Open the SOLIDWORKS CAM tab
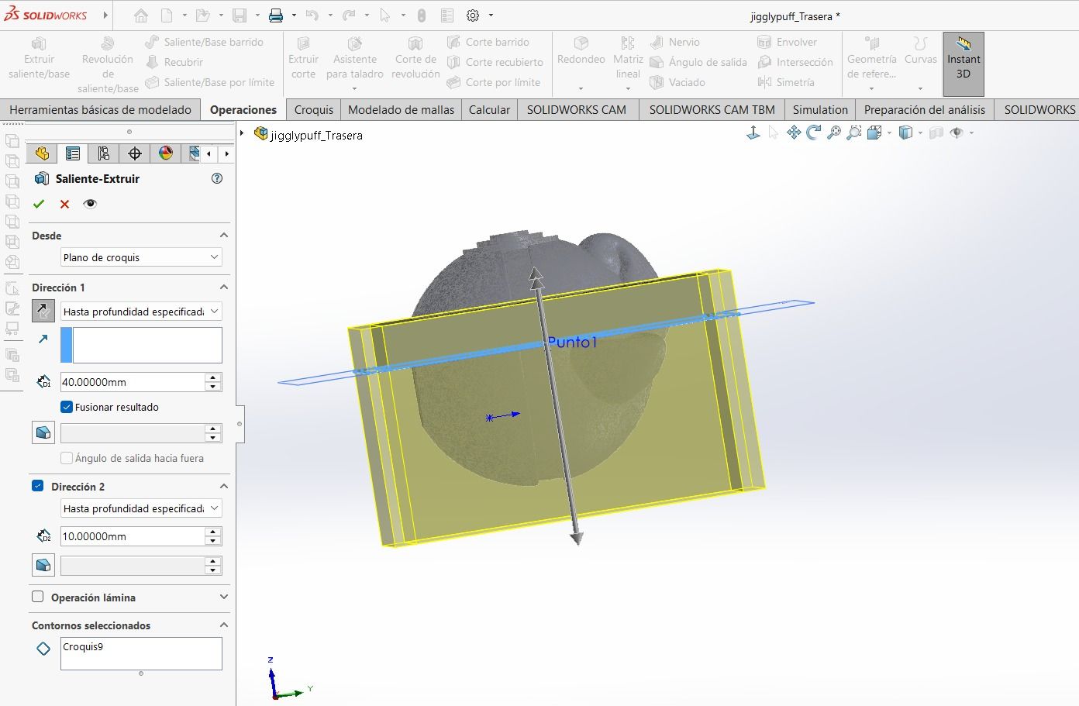Viewport: 1079px width, 706px height. coord(577,109)
